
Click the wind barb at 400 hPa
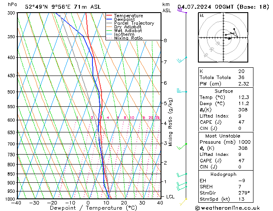pos(181,60)
